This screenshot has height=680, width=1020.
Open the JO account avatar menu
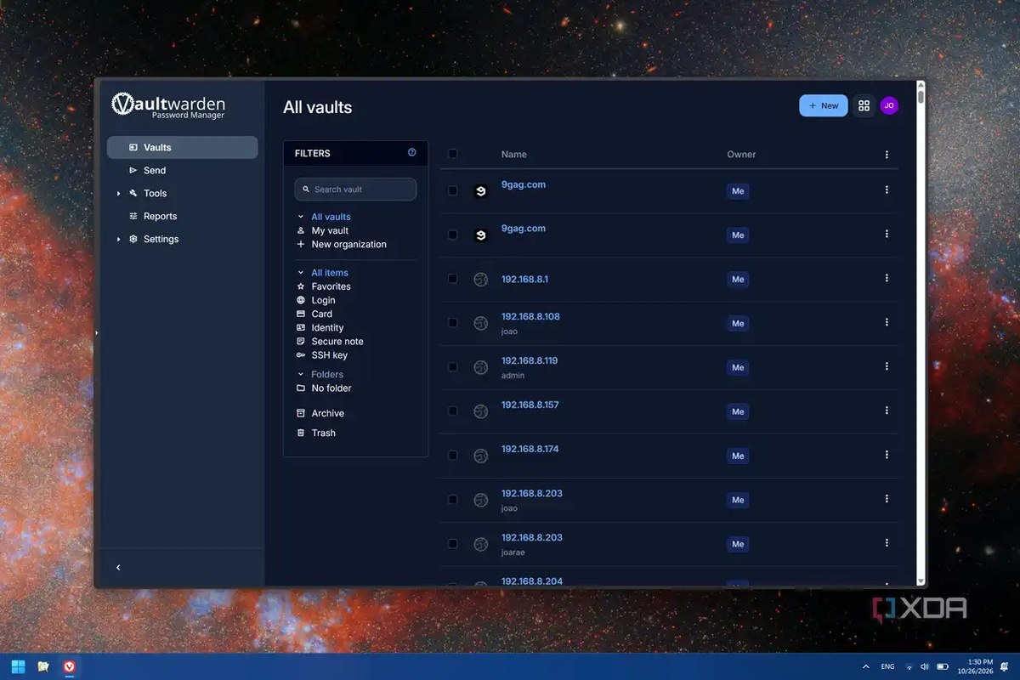click(x=889, y=105)
